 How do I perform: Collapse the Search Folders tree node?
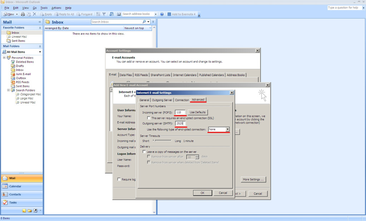[9, 90]
